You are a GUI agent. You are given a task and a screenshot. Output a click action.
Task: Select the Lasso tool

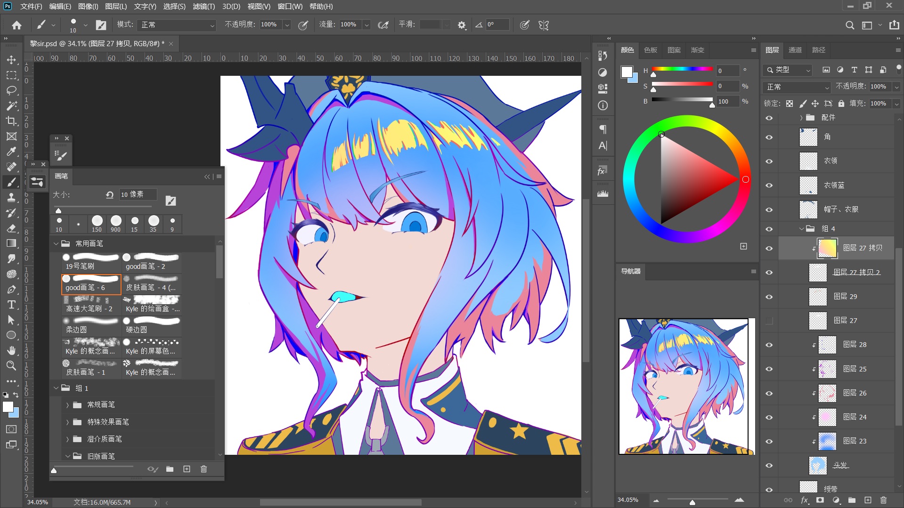point(11,90)
